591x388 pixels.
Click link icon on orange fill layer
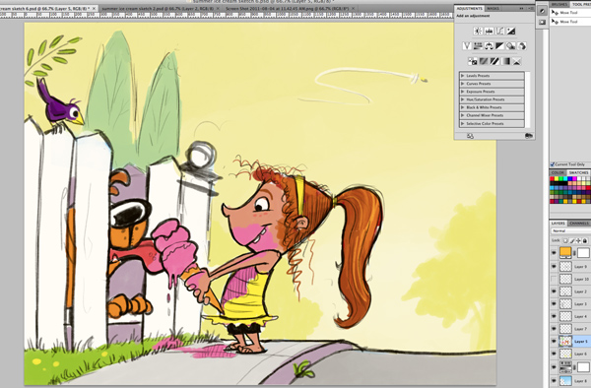574,253
